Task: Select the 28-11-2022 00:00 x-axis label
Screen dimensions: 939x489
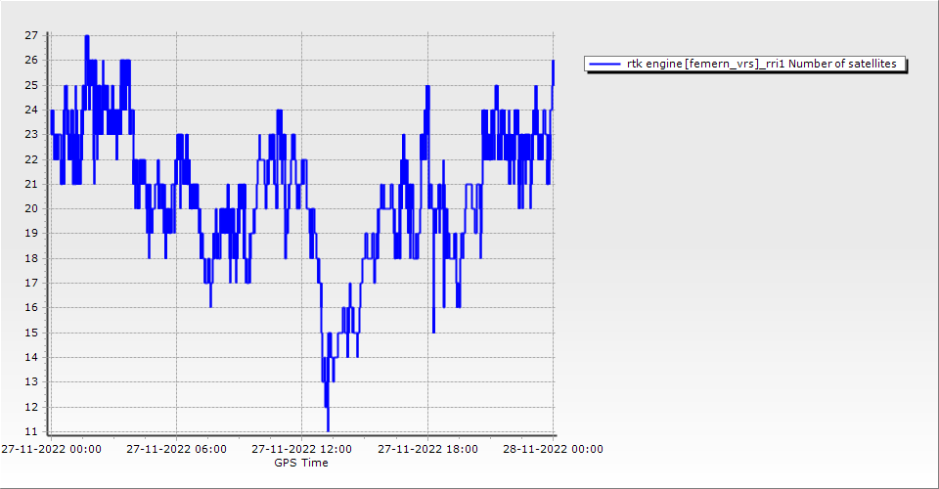Action: click(x=554, y=450)
